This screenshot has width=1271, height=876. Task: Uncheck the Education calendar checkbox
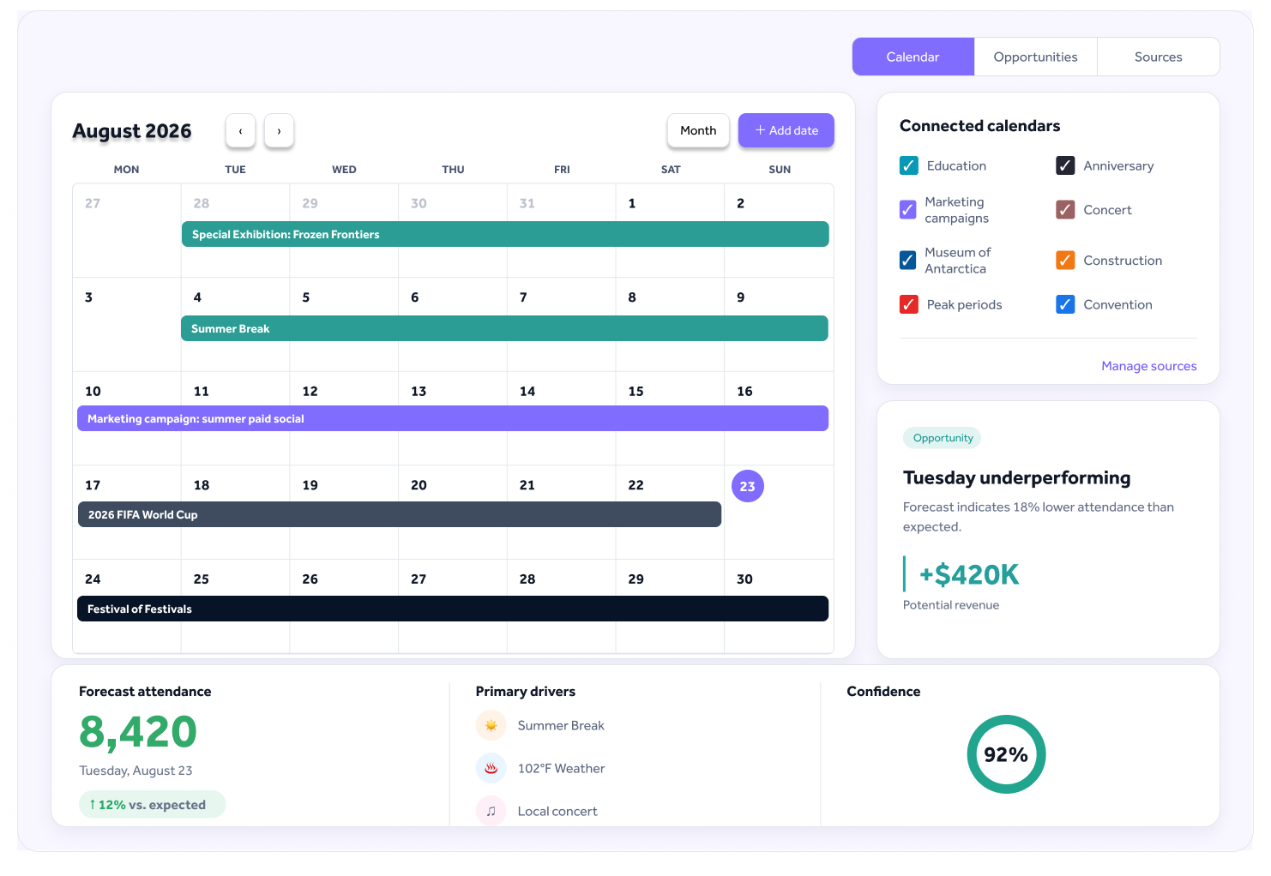[909, 165]
